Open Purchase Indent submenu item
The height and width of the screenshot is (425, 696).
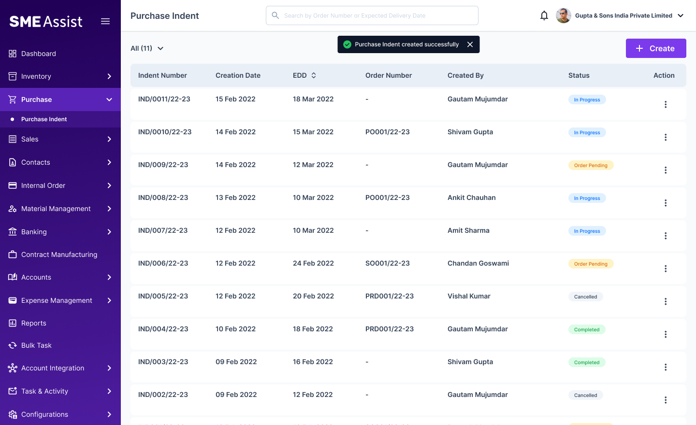click(x=60, y=119)
